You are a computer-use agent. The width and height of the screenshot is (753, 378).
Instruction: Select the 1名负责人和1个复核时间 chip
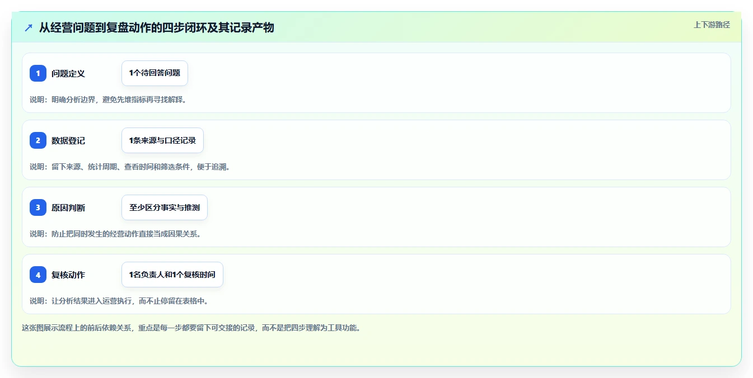[x=172, y=275]
